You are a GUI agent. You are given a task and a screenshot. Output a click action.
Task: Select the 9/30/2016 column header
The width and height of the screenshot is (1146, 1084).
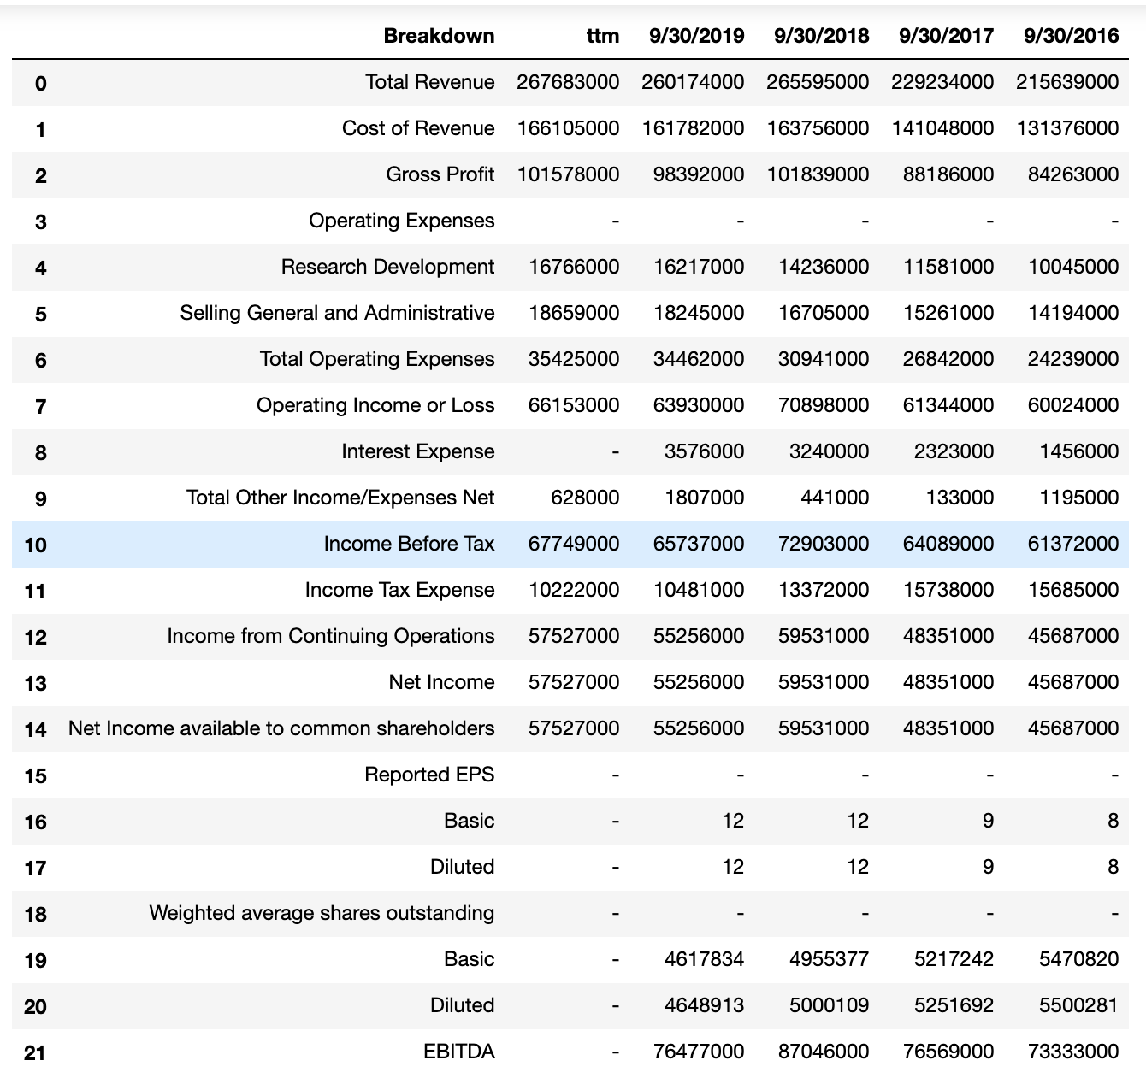pos(1071,36)
